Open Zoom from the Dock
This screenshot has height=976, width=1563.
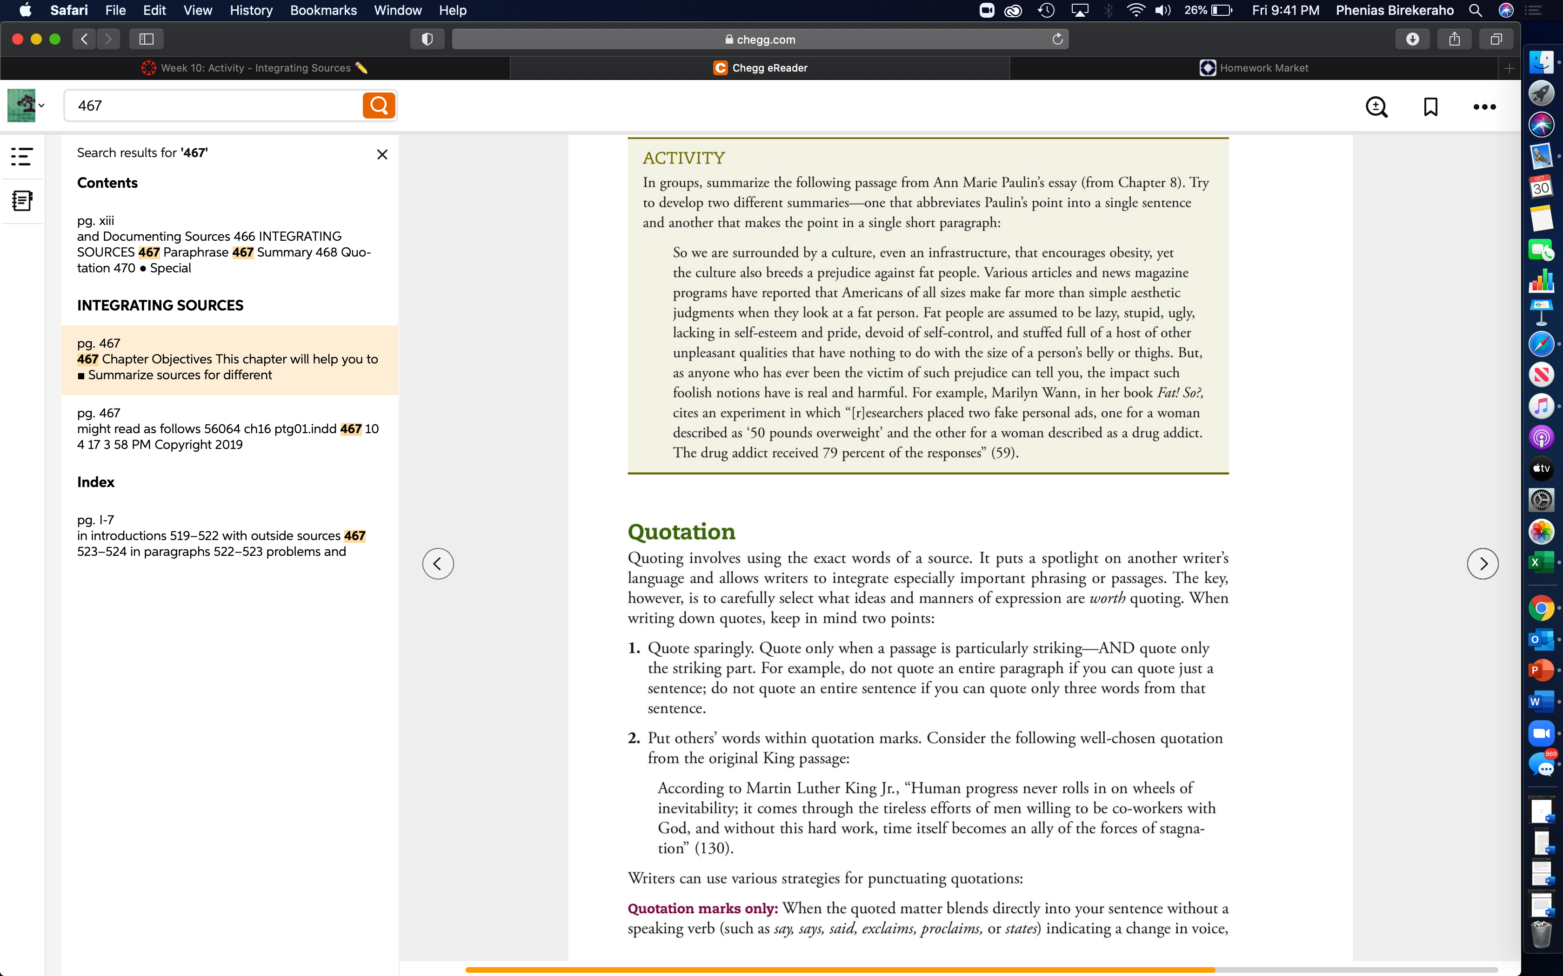pyautogui.click(x=1541, y=733)
